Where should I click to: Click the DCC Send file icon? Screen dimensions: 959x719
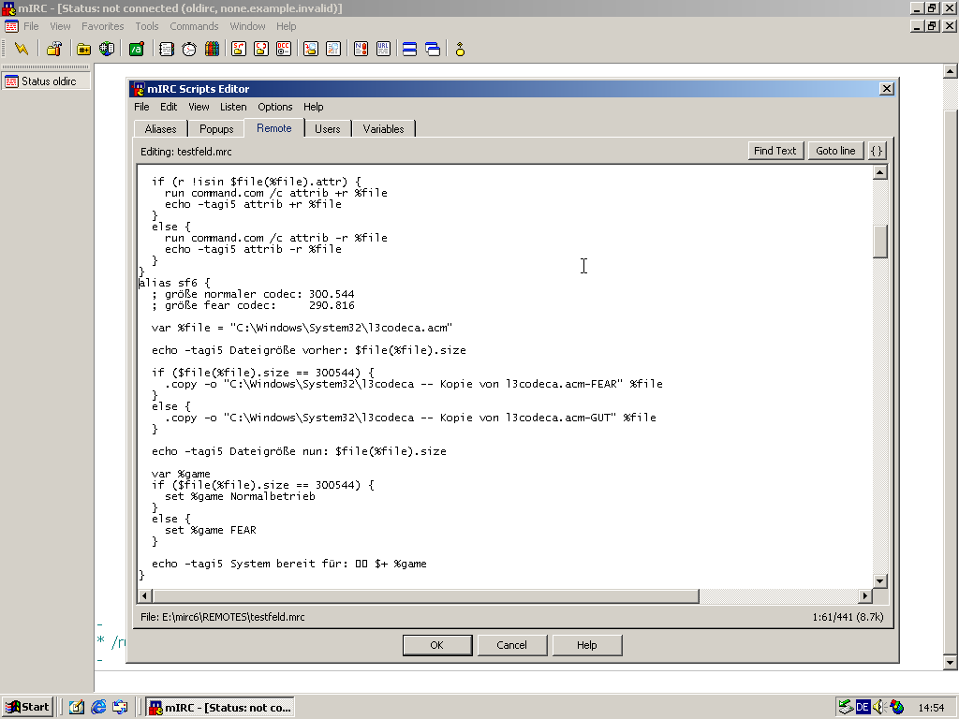click(x=239, y=49)
